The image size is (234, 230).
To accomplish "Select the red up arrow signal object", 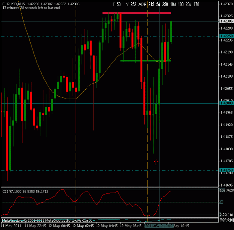I will click(156, 162).
